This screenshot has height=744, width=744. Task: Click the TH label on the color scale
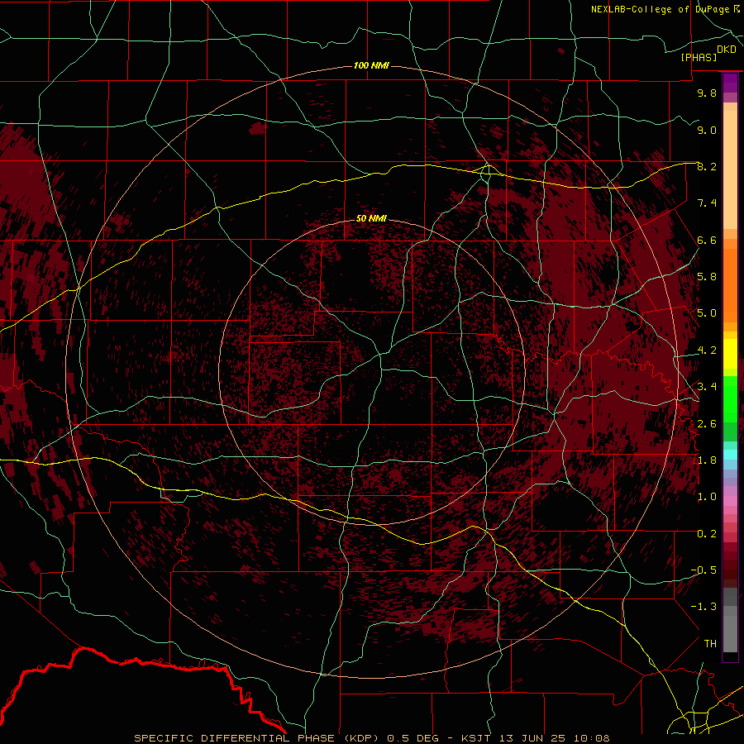pos(710,644)
